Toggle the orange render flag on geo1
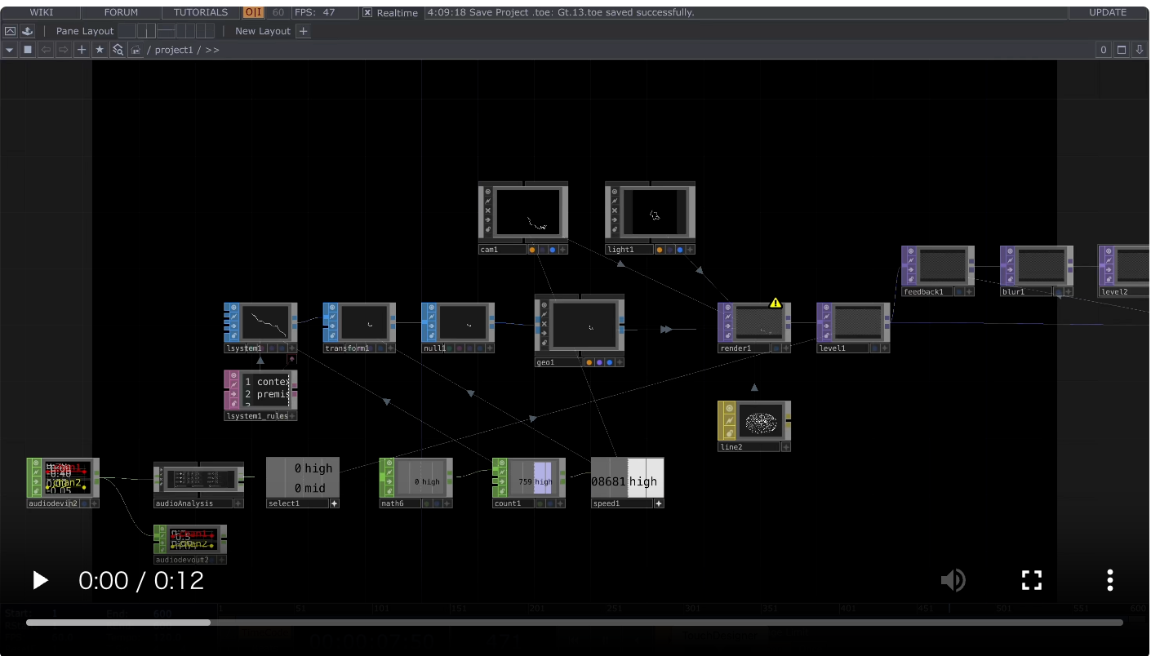 (x=589, y=362)
